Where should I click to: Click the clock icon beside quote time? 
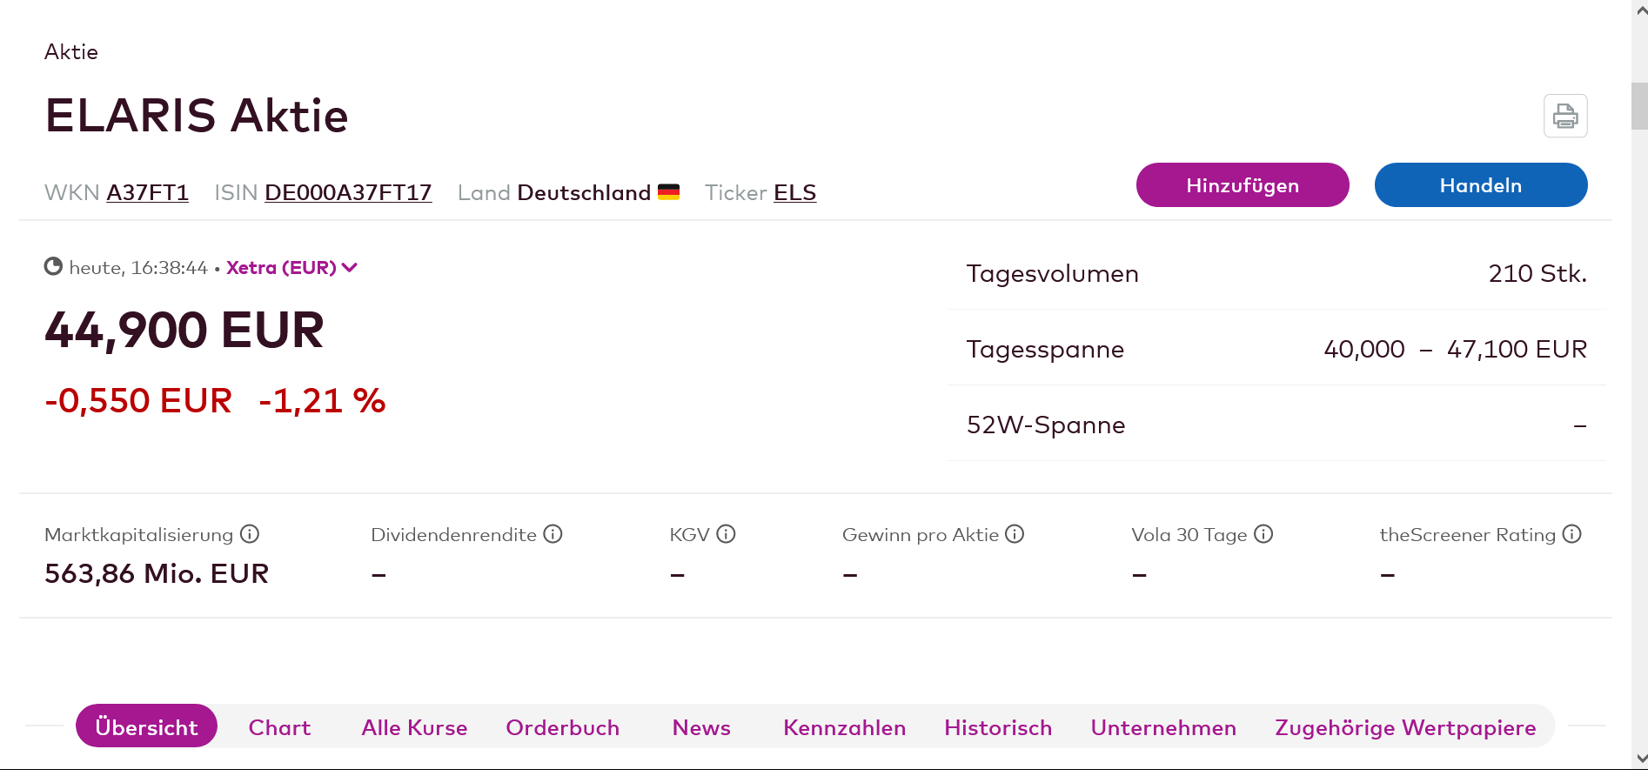point(53,266)
